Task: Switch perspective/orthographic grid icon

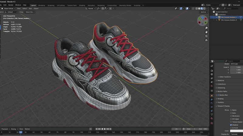Action: click(x=206, y=40)
